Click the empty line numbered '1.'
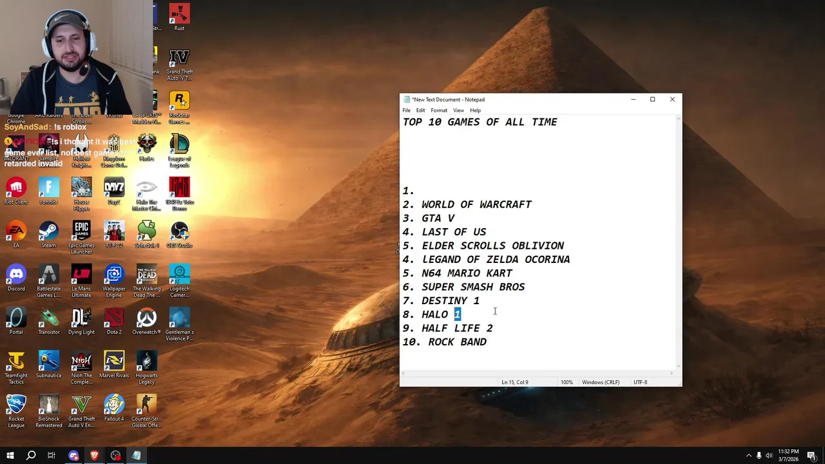Screen dimensions: 825x464 [x=409, y=191]
